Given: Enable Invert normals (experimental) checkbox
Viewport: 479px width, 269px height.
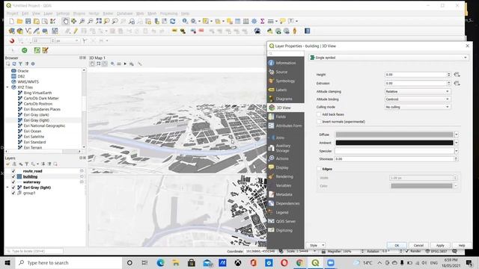Looking at the screenshot, I should tap(319, 122).
